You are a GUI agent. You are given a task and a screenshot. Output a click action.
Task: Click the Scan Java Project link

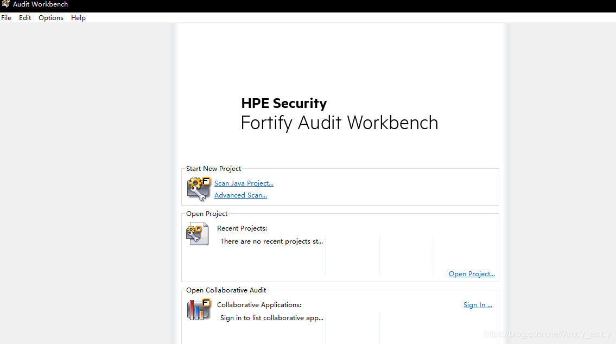click(x=244, y=183)
